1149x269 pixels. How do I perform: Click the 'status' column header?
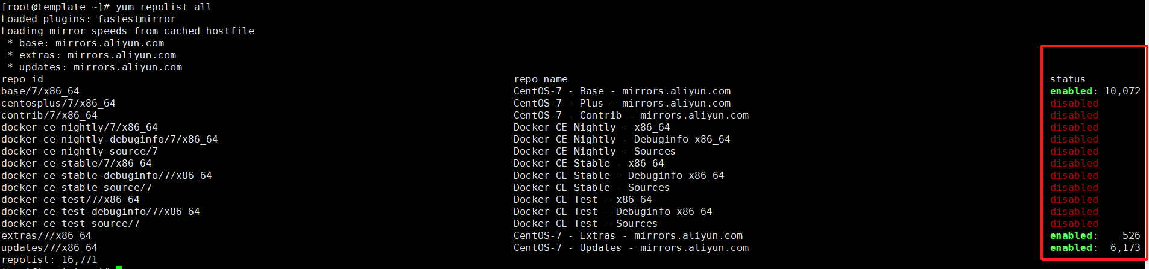(1068, 79)
